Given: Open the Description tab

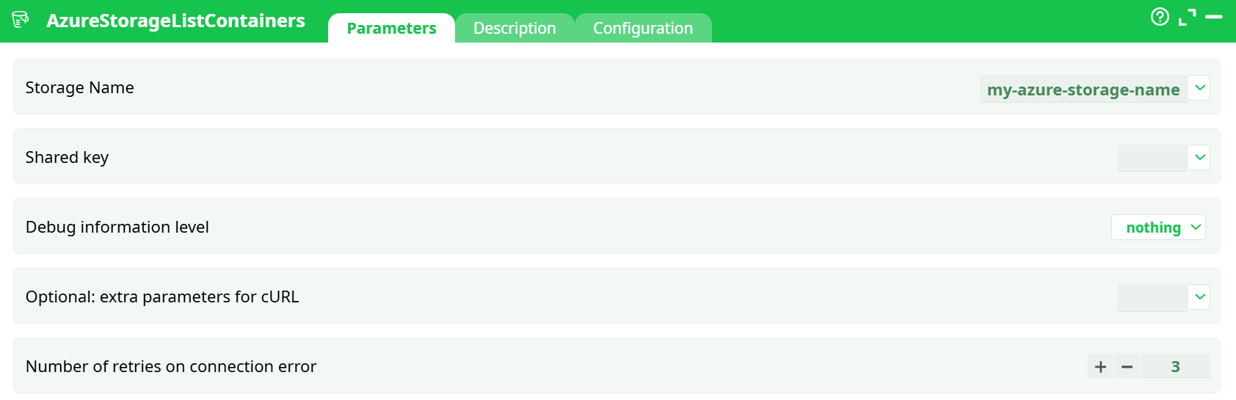Looking at the screenshot, I should click(x=515, y=28).
